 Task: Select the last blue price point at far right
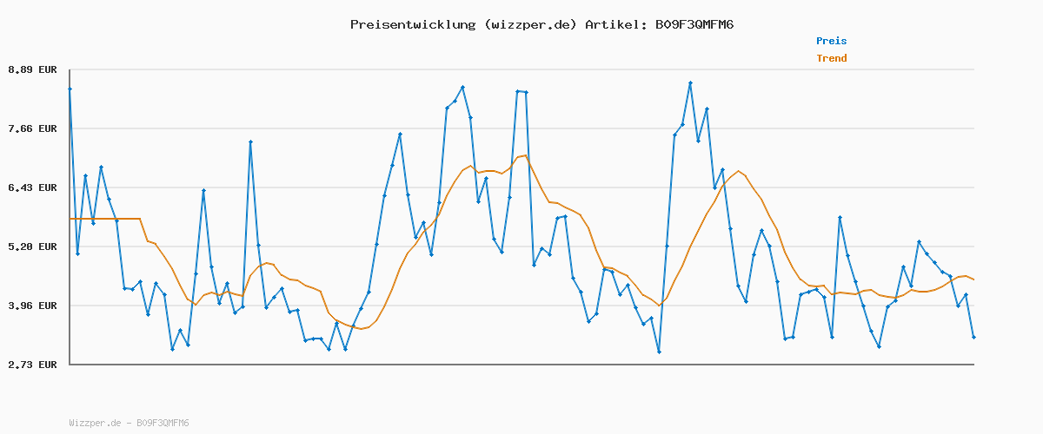[973, 337]
